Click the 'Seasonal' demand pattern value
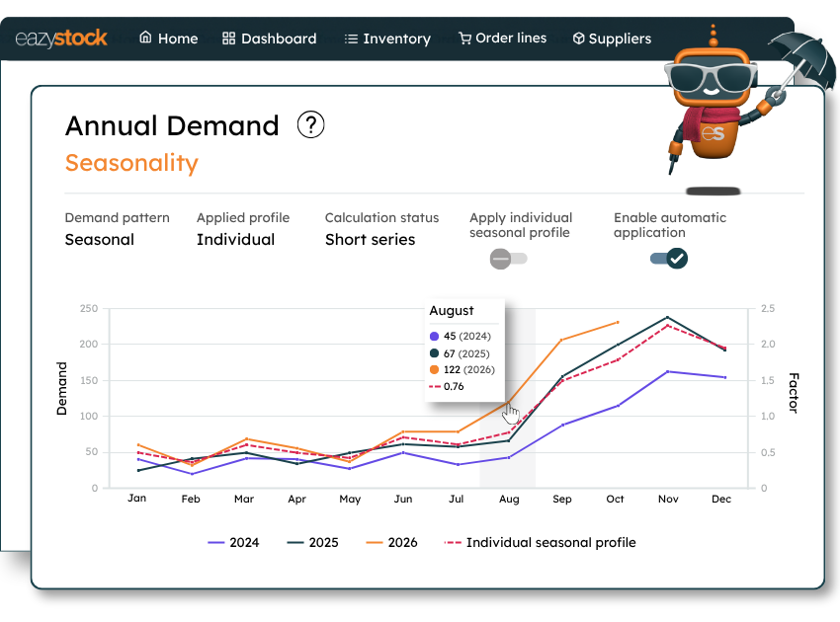The width and height of the screenshot is (840, 622). tap(100, 239)
